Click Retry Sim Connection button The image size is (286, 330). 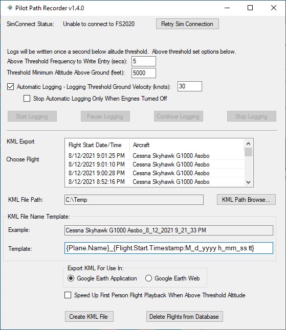187,24
